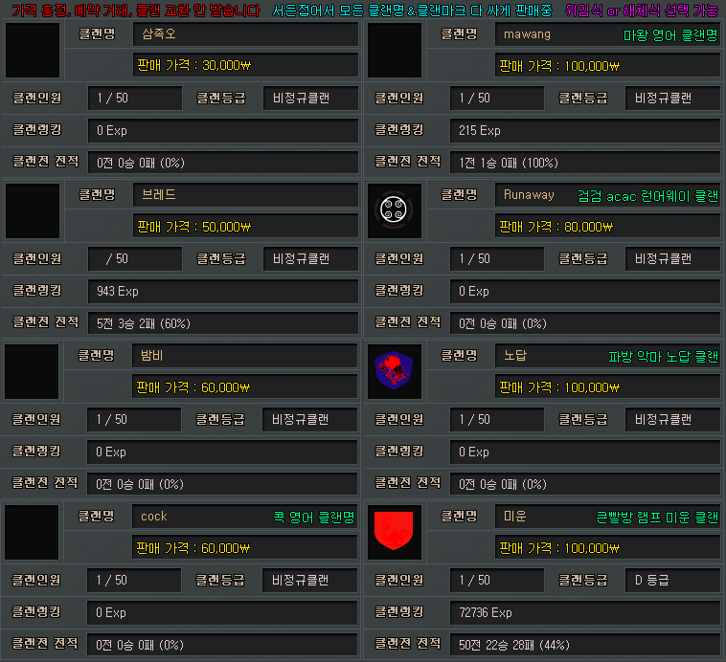This screenshot has height=662, width=726.
Task: Click the 미운 clan's red shield emblem
Action: (395, 532)
